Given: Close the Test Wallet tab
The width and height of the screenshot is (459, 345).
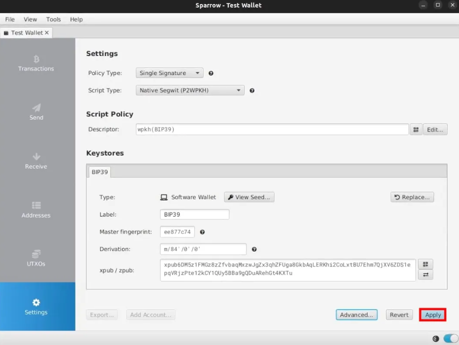Looking at the screenshot, I should pos(46,33).
